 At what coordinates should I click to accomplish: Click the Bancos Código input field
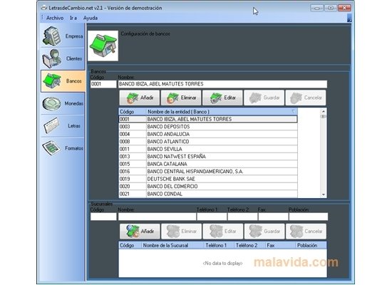[103, 84]
